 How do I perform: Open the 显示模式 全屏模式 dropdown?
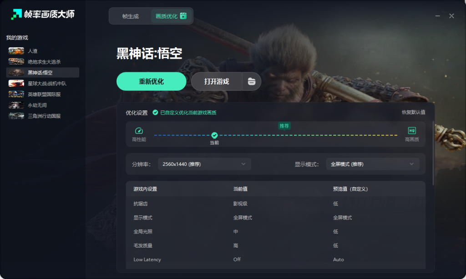click(373, 164)
